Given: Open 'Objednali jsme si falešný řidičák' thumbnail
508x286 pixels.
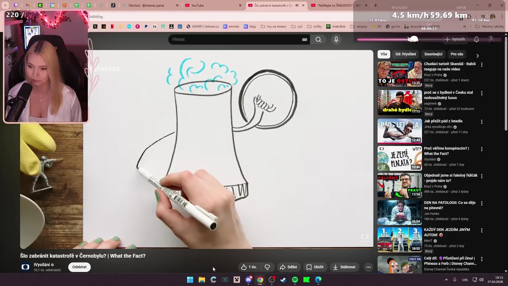Looking at the screenshot, I should [400, 185].
